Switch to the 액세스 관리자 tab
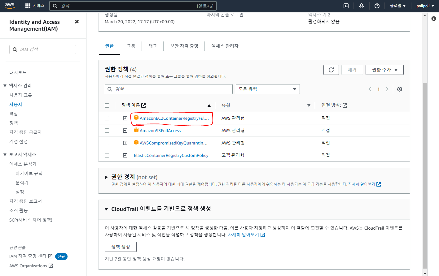This screenshot has width=439, height=276. [x=225, y=46]
